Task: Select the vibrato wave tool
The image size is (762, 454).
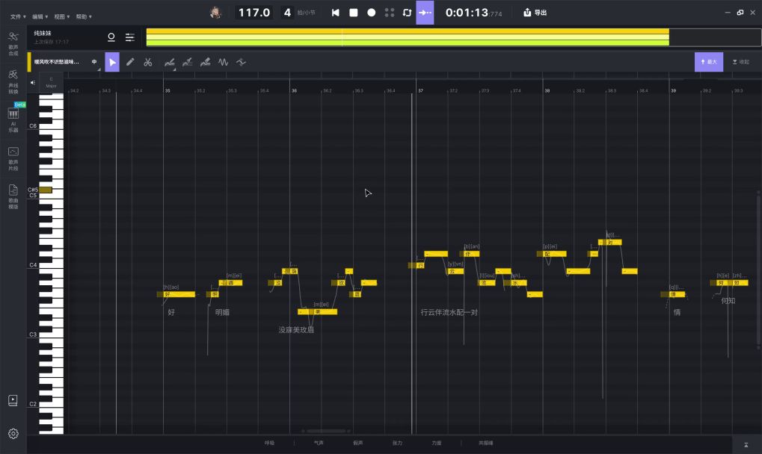Action: click(x=223, y=62)
